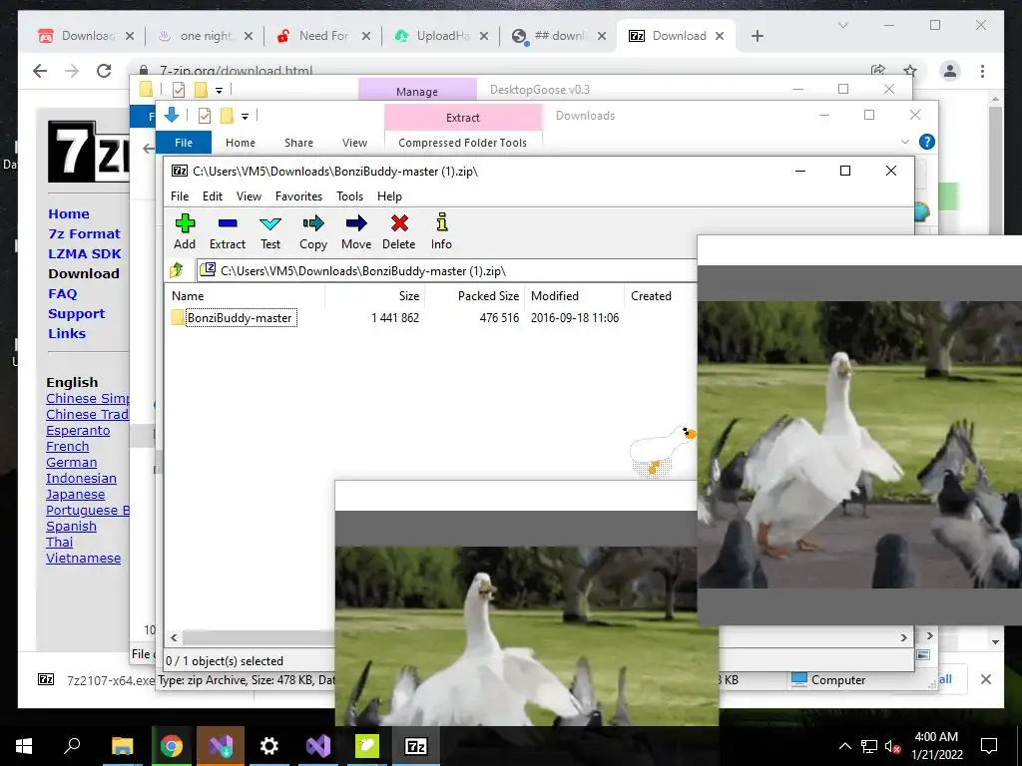
Task: Open the Support link on 7-Zip site
Action: [x=76, y=314]
